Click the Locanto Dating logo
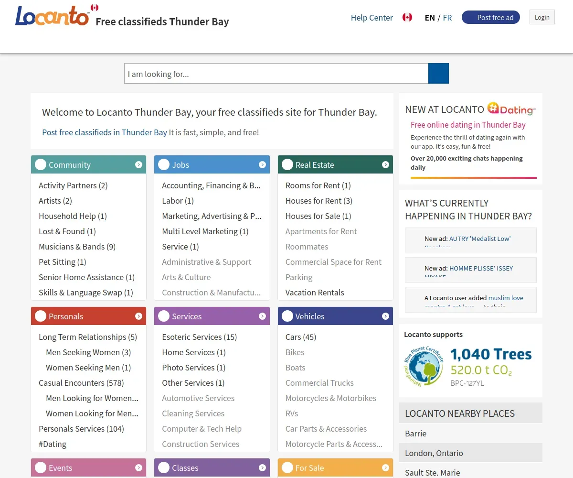The width and height of the screenshot is (573, 478). point(511,109)
